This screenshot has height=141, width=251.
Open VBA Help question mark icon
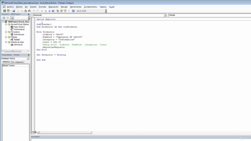[x=73, y=11]
